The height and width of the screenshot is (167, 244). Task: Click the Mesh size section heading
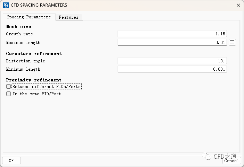pyautogui.click(x=19, y=27)
